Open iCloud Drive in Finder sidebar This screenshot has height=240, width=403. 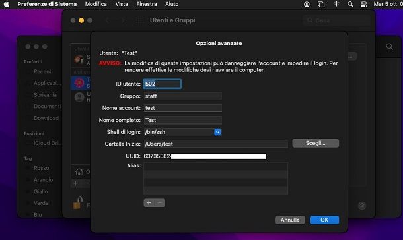pos(47,143)
